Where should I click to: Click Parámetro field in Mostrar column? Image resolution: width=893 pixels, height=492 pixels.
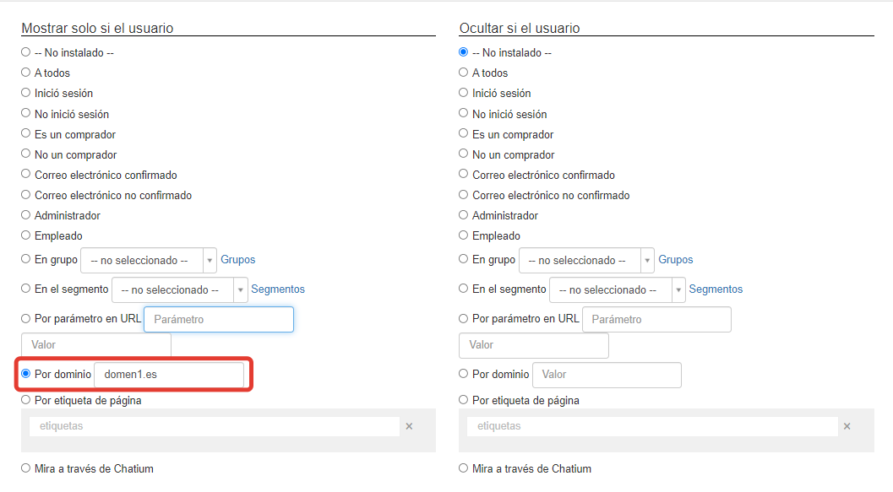[219, 319]
